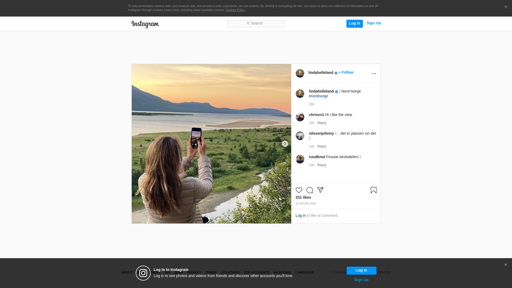This screenshot has height=288, width=512.
Task: Open chrisvv1's profile picture
Action: pos(300,117)
